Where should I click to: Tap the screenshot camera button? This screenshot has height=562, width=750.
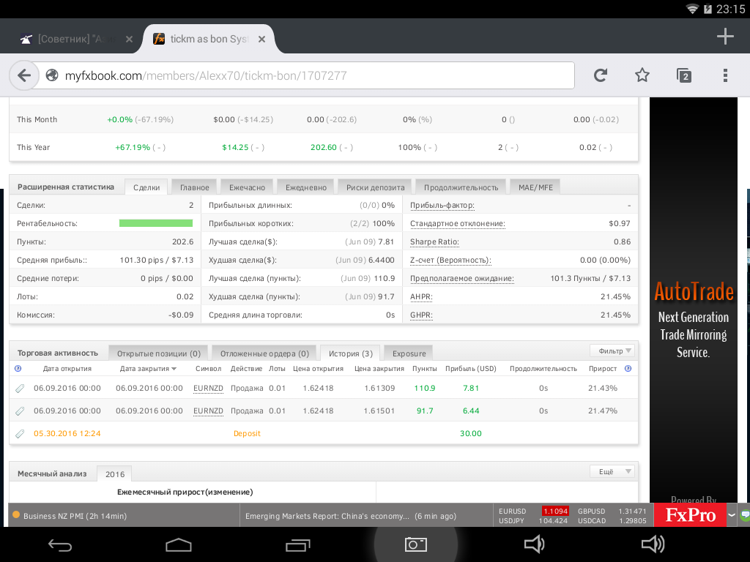pos(416,544)
